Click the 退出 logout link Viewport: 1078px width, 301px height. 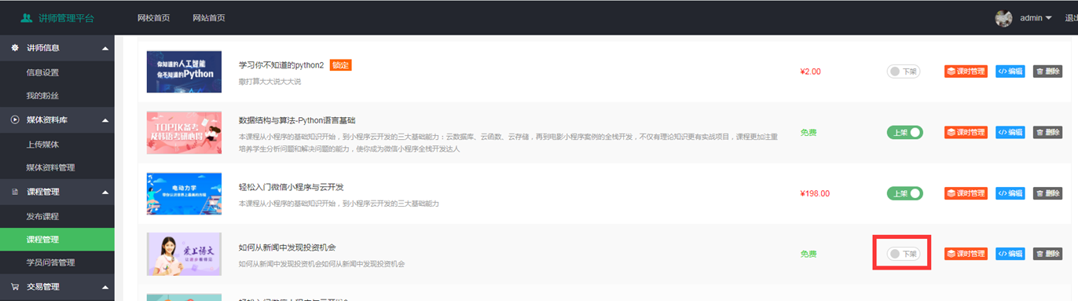[x=1071, y=18]
